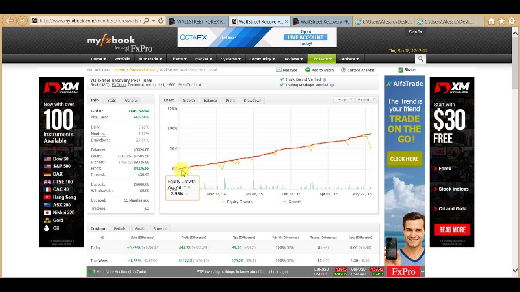This screenshot has width=520, height=292.
Task: Close the WallStreet Recovery browser tab
Action: [x=286, y=21]
